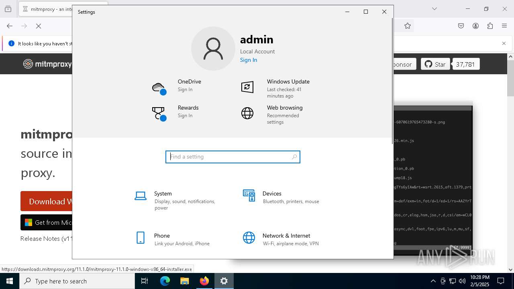This screenshot has width=514, height=289.
Task: Launch Microsoft Edge from taskbar
Action: (165, 281)
